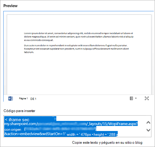Image resolution: width=155 pixels, height=147 pixels.
Task: Click the Word logo icon in preview bar
Action: [10, 98]
